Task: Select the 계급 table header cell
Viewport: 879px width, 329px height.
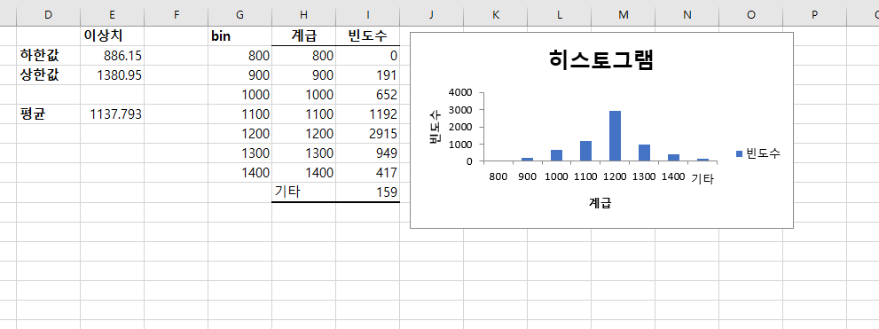Action: (x=304, y=35)
